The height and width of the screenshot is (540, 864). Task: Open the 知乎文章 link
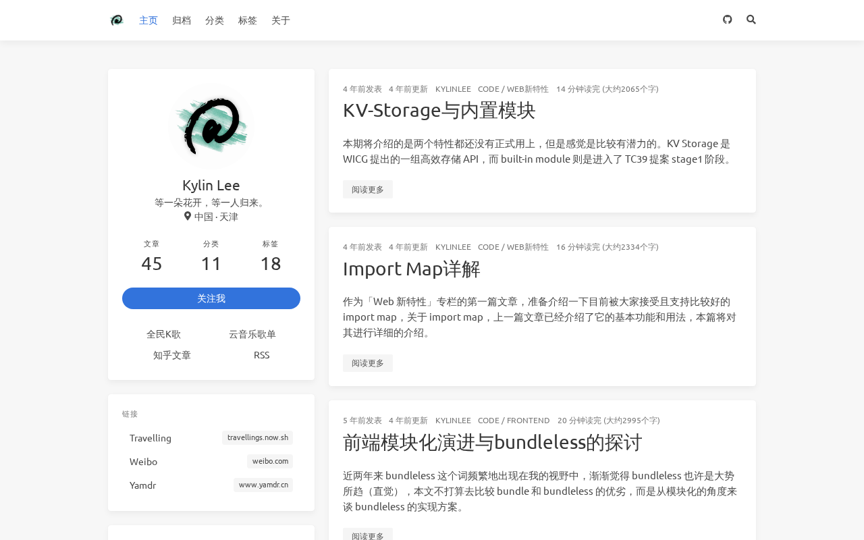pos(172,355)
